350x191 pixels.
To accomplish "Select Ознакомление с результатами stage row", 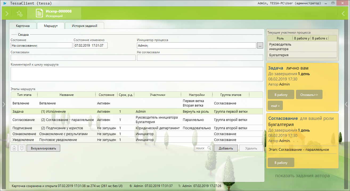I will (x=137, y=134).
